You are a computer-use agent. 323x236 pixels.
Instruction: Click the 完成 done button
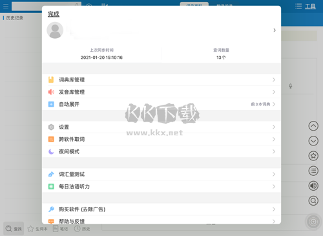click(x=54, y=14)
